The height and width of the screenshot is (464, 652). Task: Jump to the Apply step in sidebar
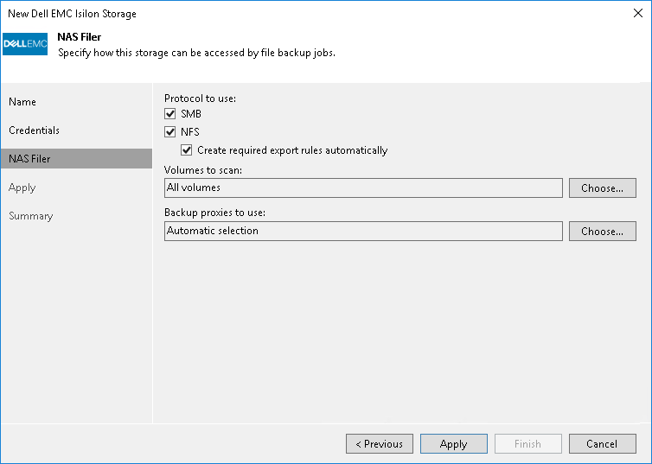pos(22,188)
